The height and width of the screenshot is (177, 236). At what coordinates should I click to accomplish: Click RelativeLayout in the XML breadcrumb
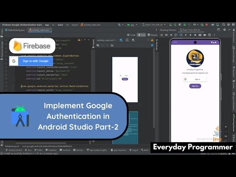click(12, 146)
